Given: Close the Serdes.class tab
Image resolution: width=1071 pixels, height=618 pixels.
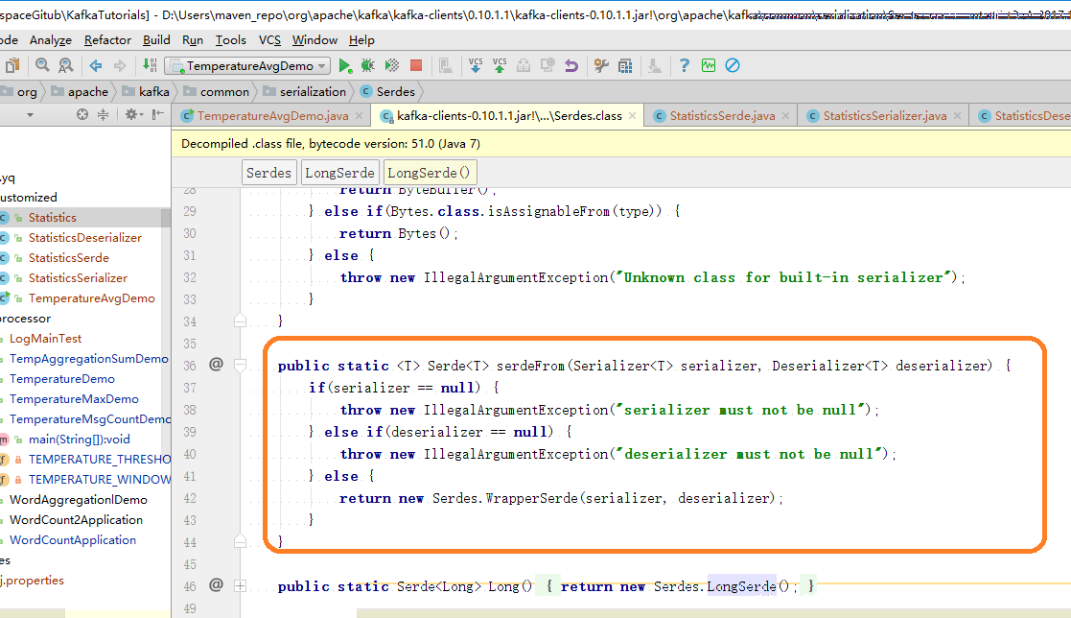Looking at the screenshot, I should 633,115.
